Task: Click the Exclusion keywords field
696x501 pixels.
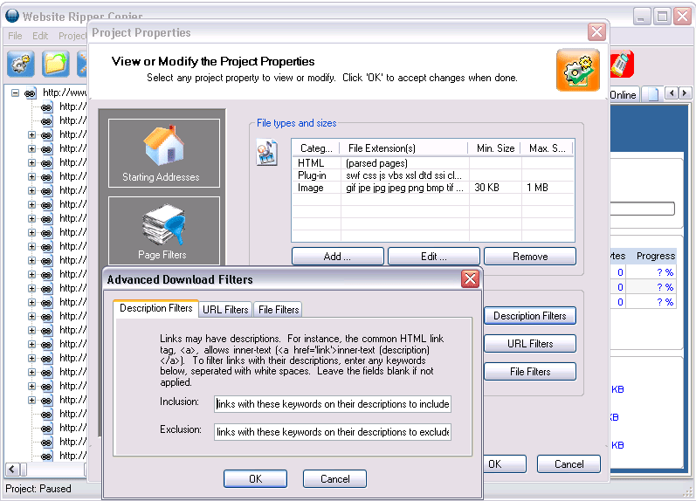Action: [x=333, y=432]
